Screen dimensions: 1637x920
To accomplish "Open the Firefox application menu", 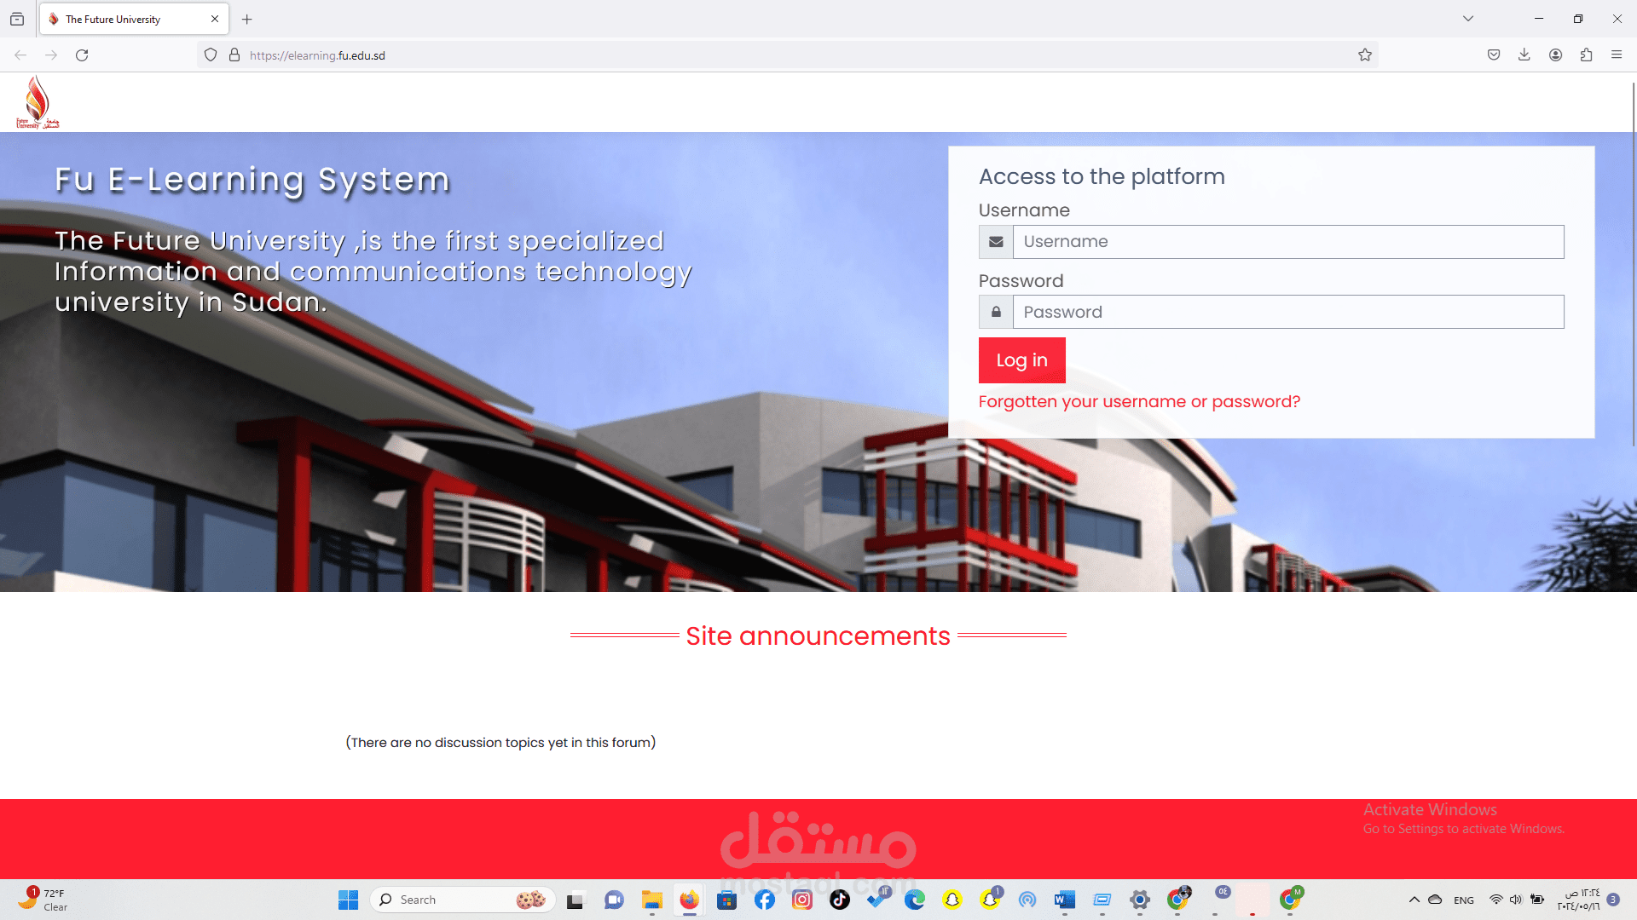I will click(1617, 55).
